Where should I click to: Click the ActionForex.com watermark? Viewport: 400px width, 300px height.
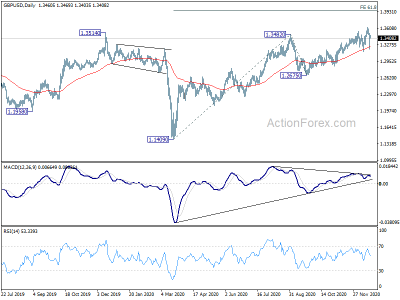[x=311, y=123]
